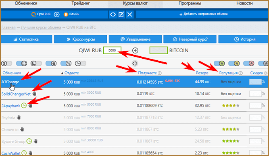Sort by Обменник column header
The image size is (269, 156).
(12, 73)
